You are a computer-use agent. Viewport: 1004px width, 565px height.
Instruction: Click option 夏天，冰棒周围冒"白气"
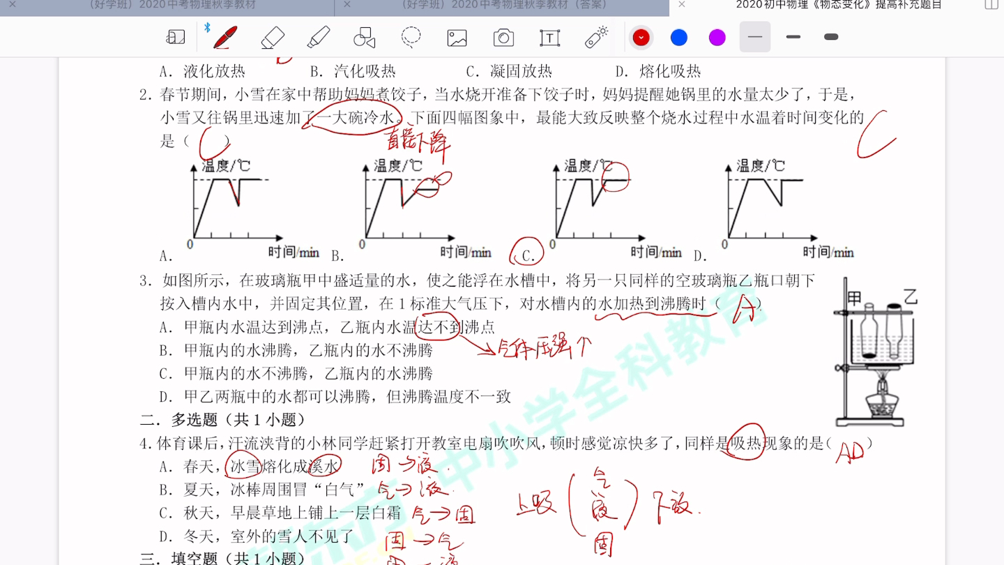point(262,490)
